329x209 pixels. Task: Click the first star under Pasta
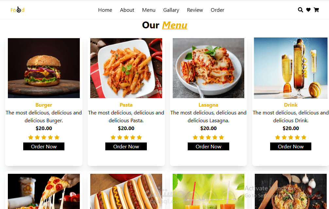113,138
